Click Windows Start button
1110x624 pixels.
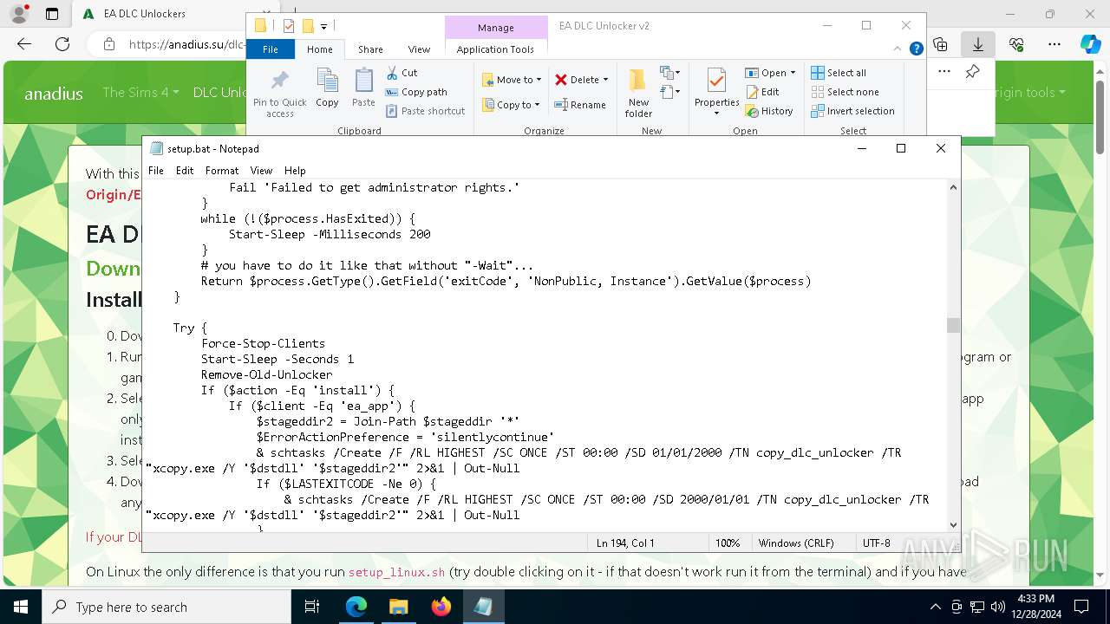20,607
